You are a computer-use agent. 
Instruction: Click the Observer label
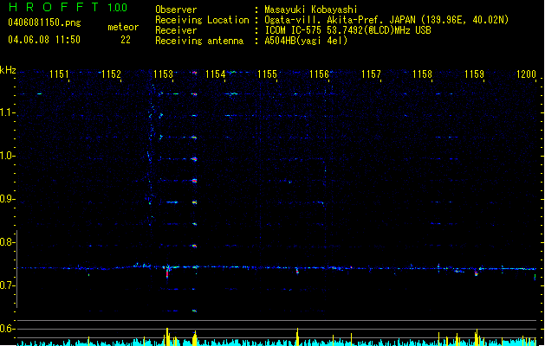pyautogui.click(x=176, y=10)
